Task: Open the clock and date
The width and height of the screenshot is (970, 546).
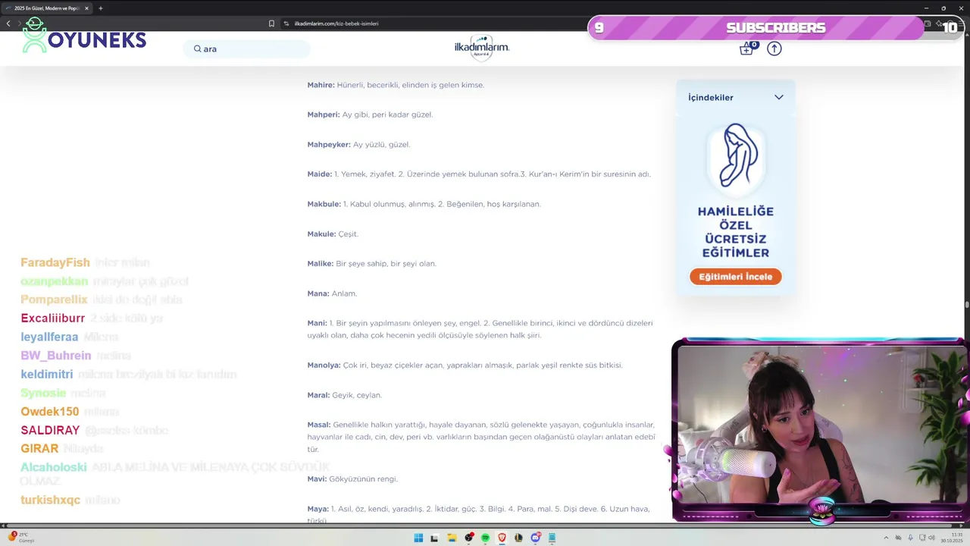Action: coord(953,538)
